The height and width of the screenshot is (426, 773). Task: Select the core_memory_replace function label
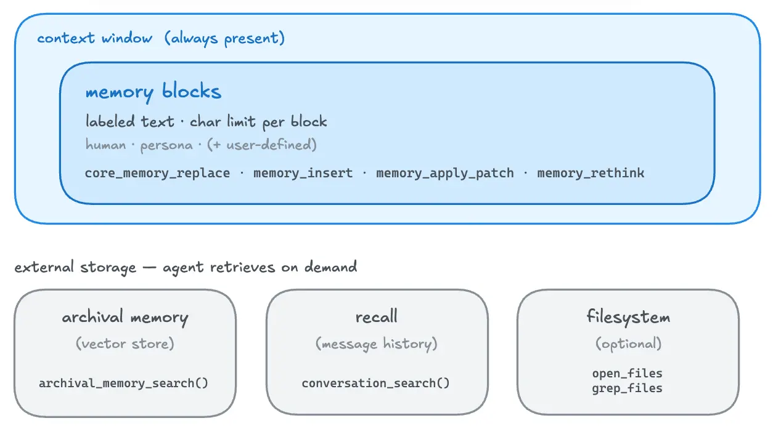click(x=158, y=173)
